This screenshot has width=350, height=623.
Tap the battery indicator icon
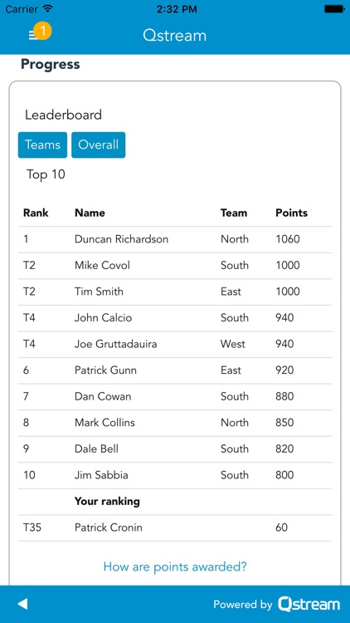click(x=334, y=9)
